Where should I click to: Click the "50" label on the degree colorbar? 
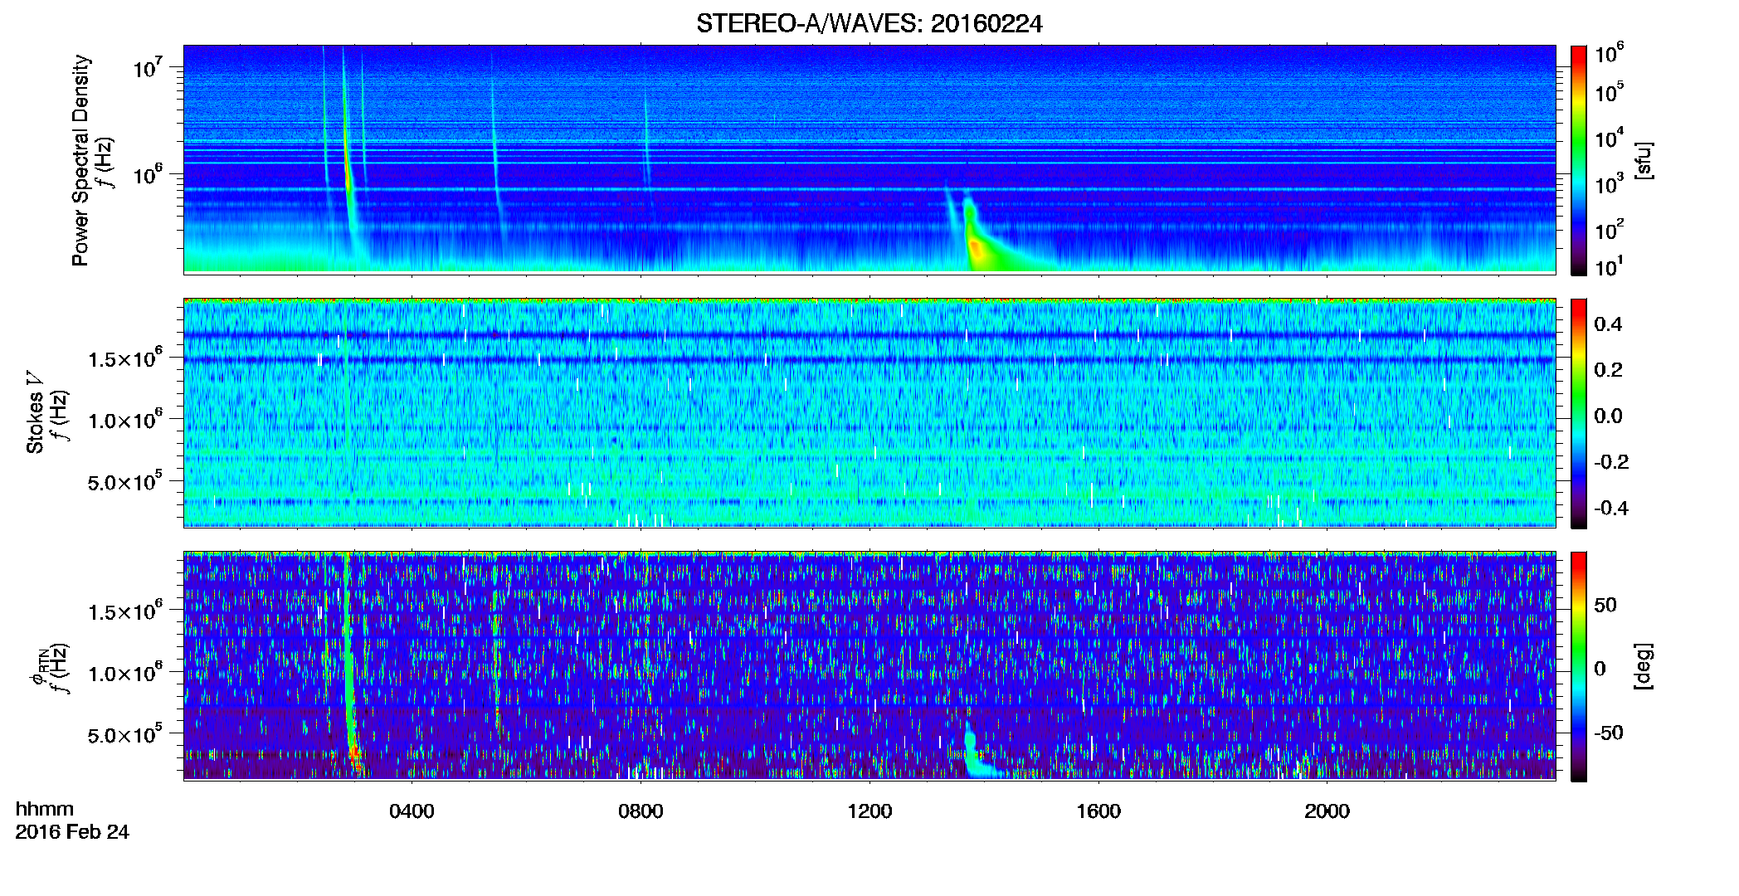coord(1605,605)
